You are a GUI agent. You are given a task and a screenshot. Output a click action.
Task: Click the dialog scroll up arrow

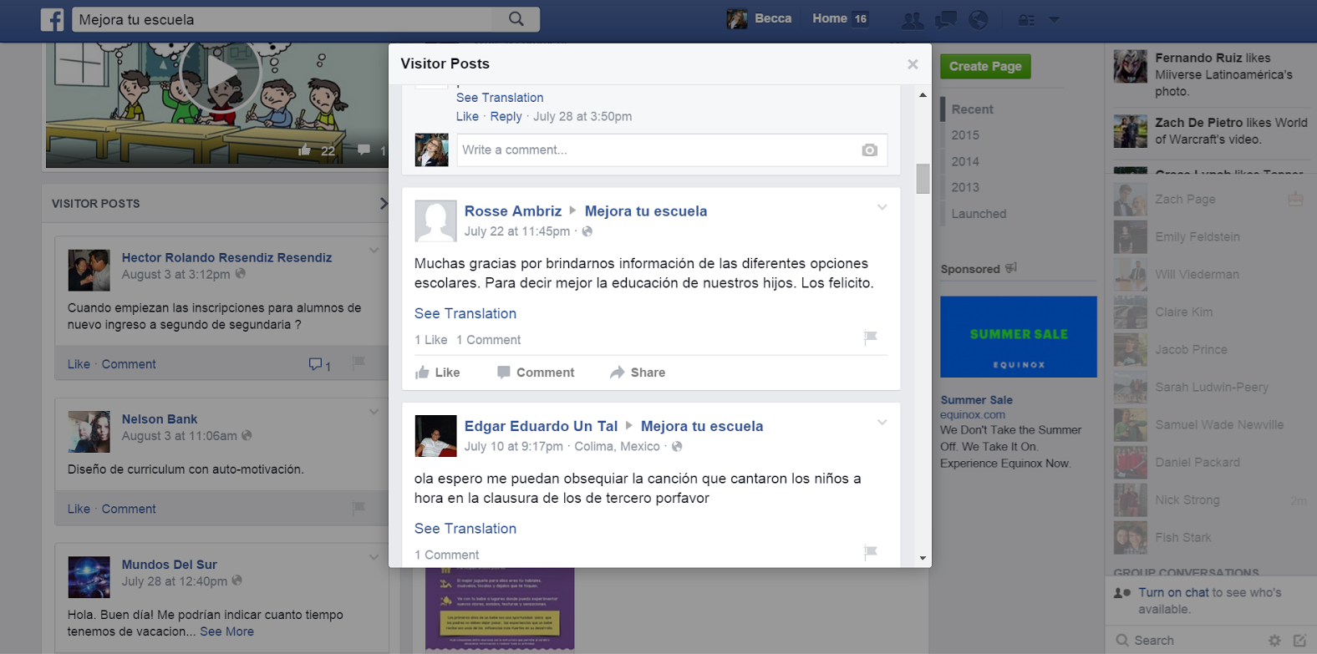(923, 94)
